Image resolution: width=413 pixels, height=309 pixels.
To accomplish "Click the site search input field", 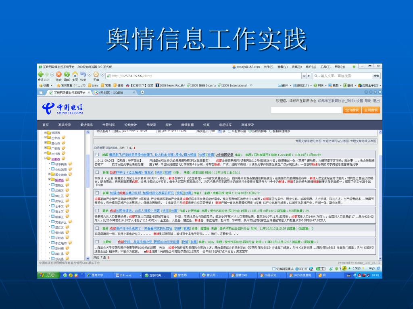I will click(x=306, y=110).
